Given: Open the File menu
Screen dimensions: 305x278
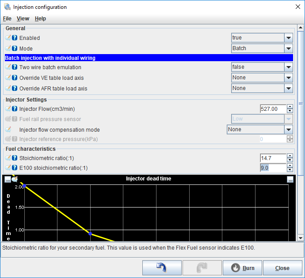Looking at the screenshot, I should [7, 19].
